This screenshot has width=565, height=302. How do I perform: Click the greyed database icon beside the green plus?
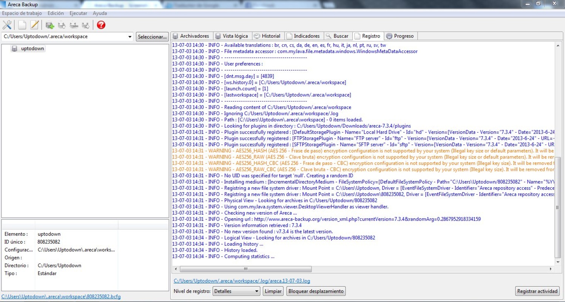62,25
